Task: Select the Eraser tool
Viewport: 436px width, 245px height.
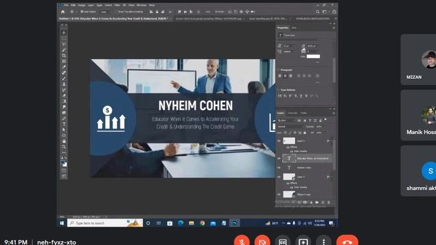Action: coord(63,95)
